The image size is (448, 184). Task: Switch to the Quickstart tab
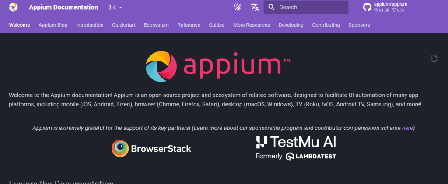124,25
